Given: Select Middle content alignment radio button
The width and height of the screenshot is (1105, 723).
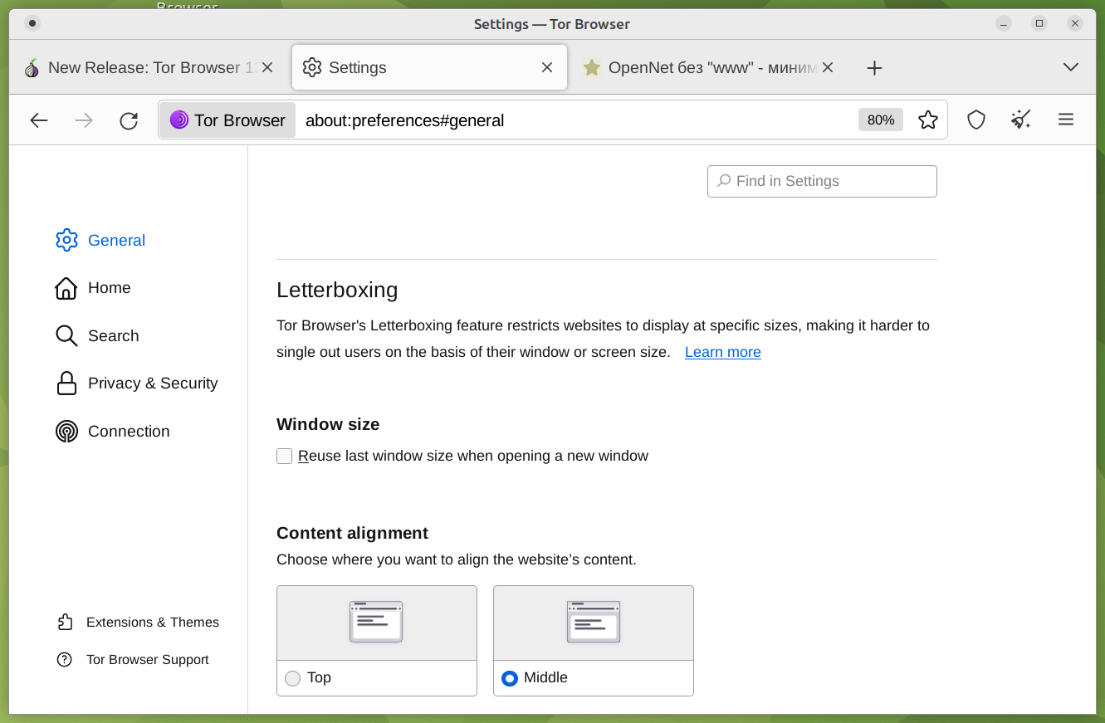Looking at the screenshot, I should tap(510, 678).
